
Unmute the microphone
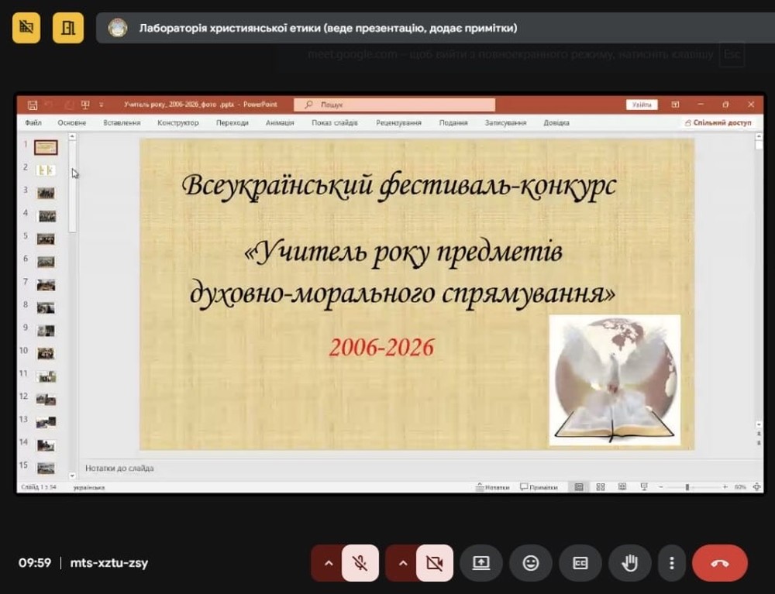pos(360,563)
